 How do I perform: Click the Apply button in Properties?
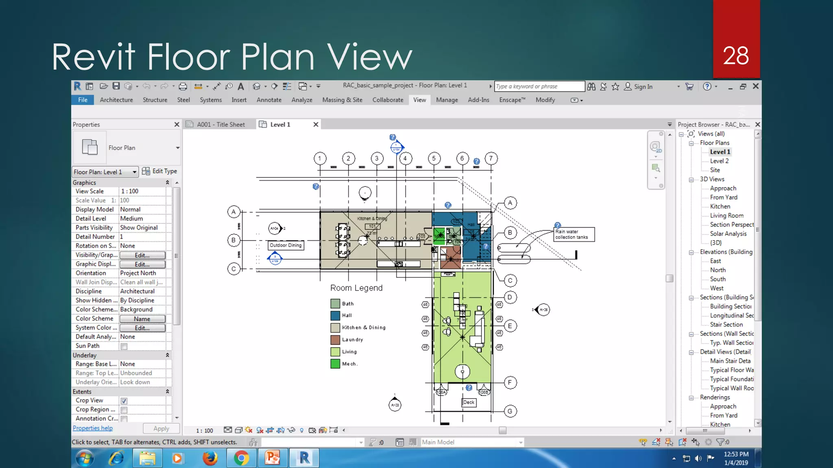tap(161, 429)
